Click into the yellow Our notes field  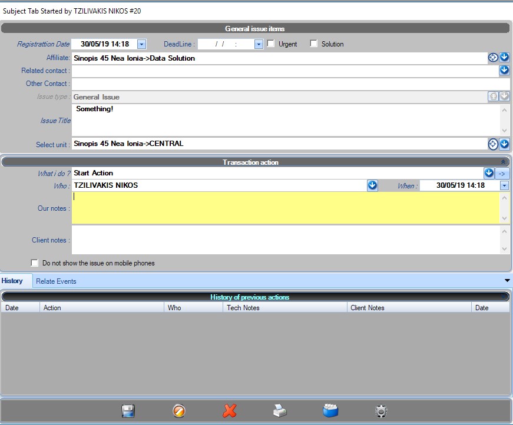click(285, 208)
